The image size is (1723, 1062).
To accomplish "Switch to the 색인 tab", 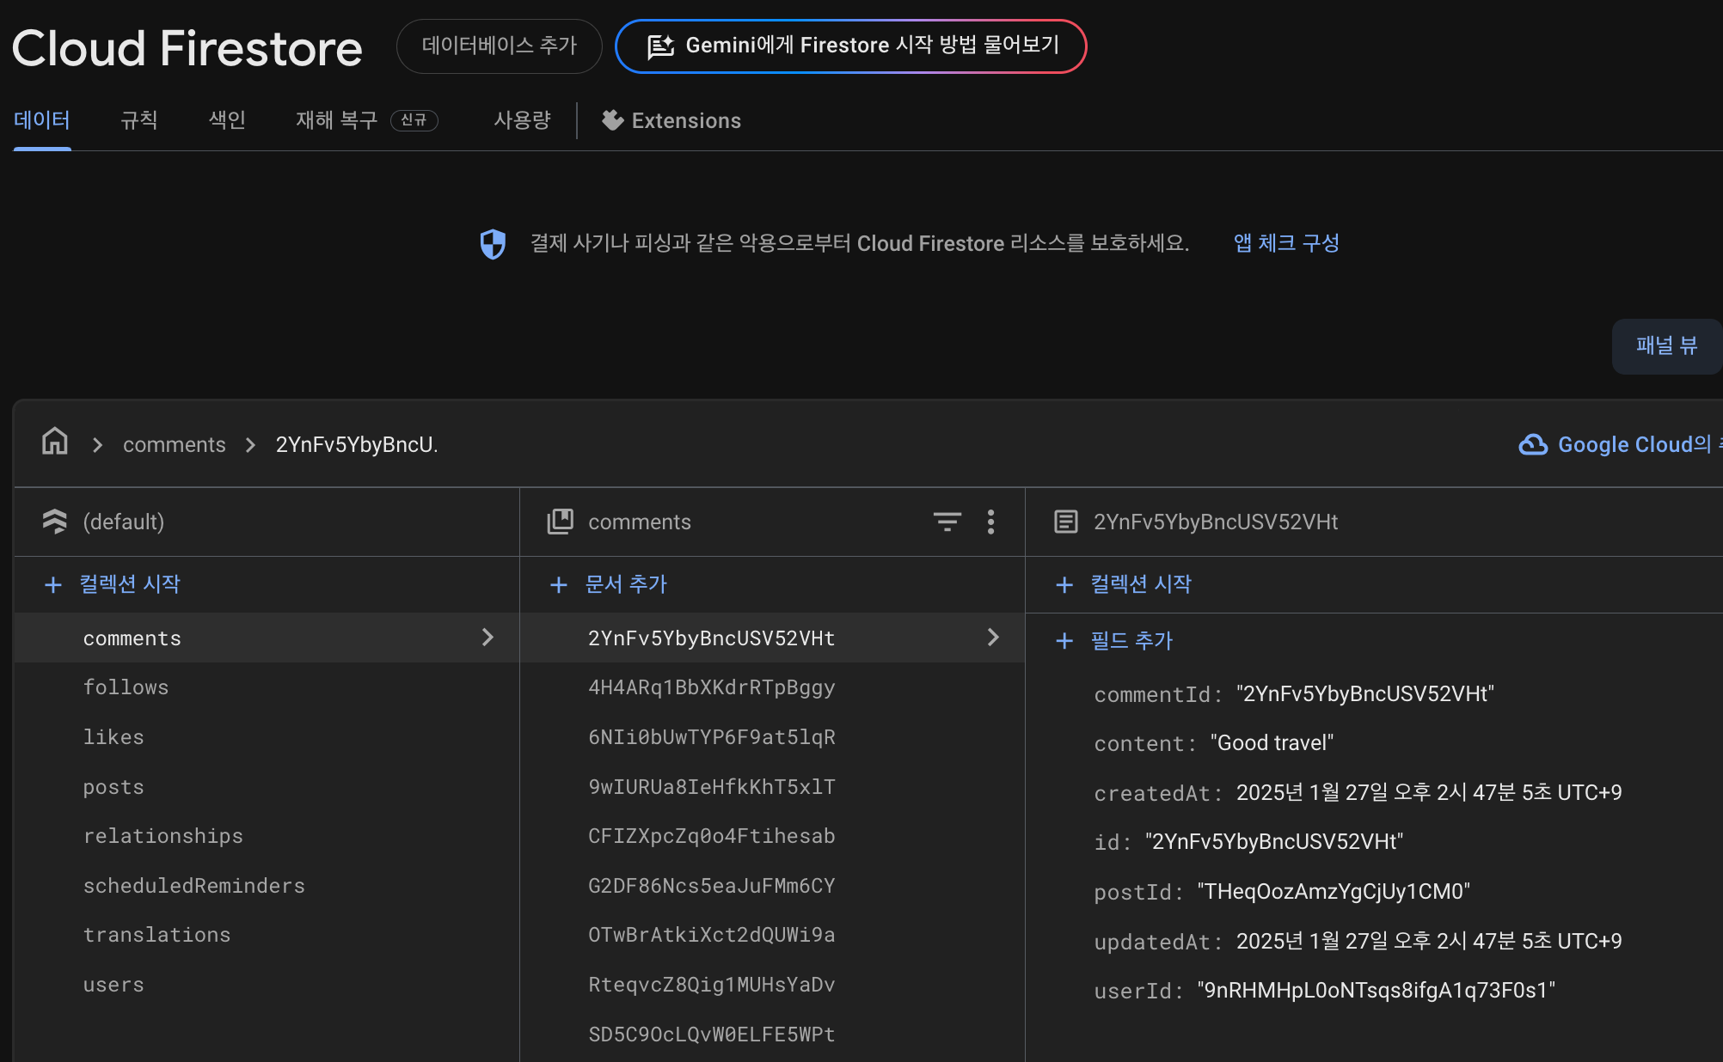I will (x=227, y=120).
